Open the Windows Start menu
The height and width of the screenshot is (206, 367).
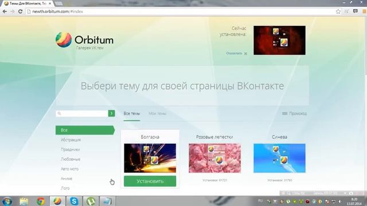[7, 201]
